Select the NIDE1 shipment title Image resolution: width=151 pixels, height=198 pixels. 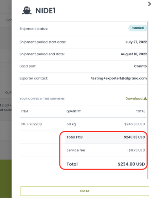click(x=45, y=11)
